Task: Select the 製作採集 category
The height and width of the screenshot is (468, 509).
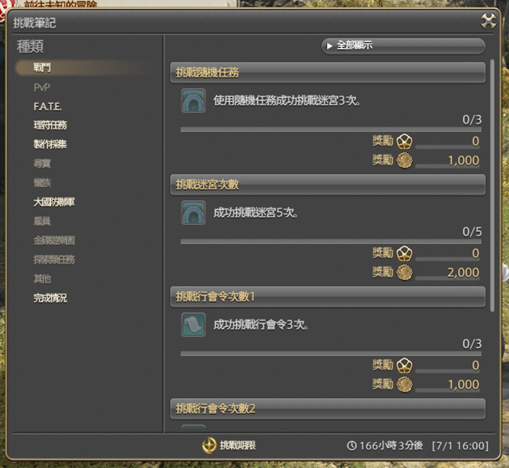Action: [x=50, y=144]
